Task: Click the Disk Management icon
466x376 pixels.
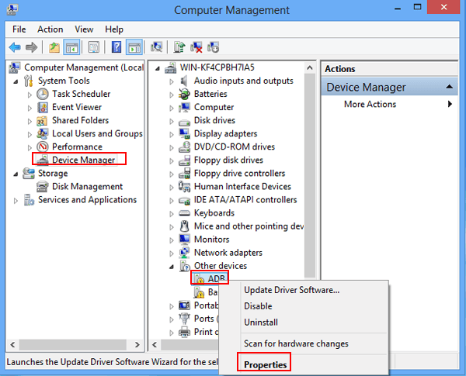Action: (x=43, y=187)
